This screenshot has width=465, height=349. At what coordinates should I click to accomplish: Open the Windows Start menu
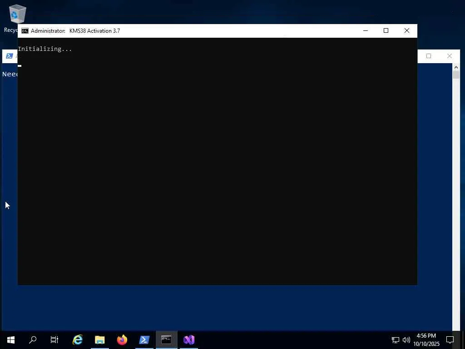[x=11, y=340]
